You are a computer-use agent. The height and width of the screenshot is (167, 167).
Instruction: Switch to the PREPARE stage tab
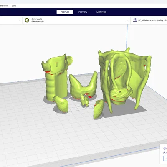tap(65, 12)
